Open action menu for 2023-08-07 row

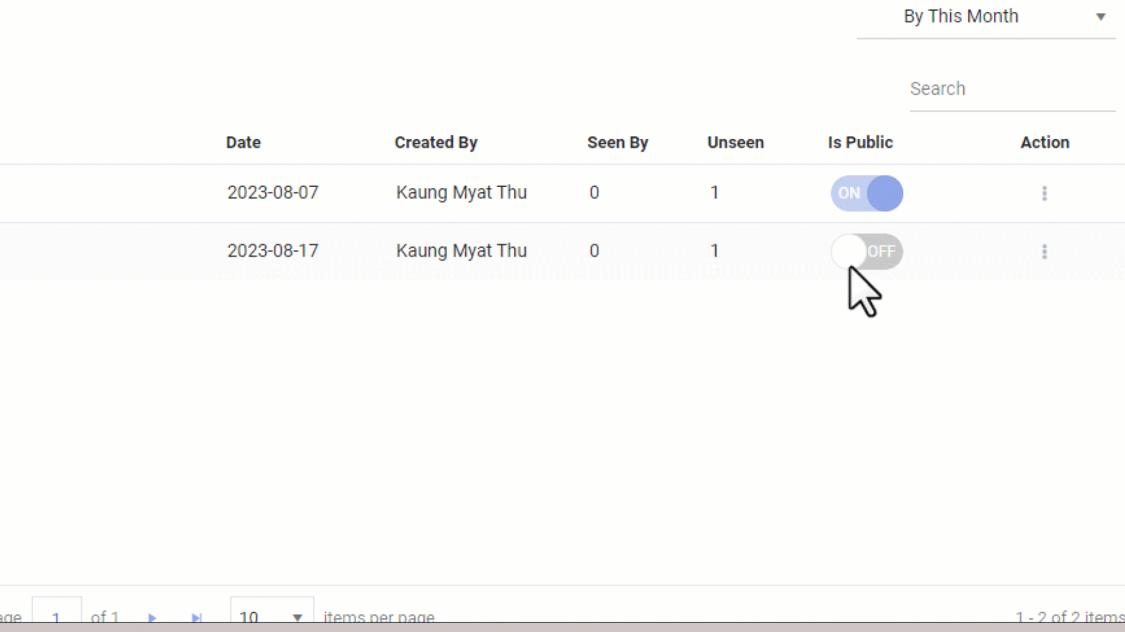click(x=1044, y=193)
